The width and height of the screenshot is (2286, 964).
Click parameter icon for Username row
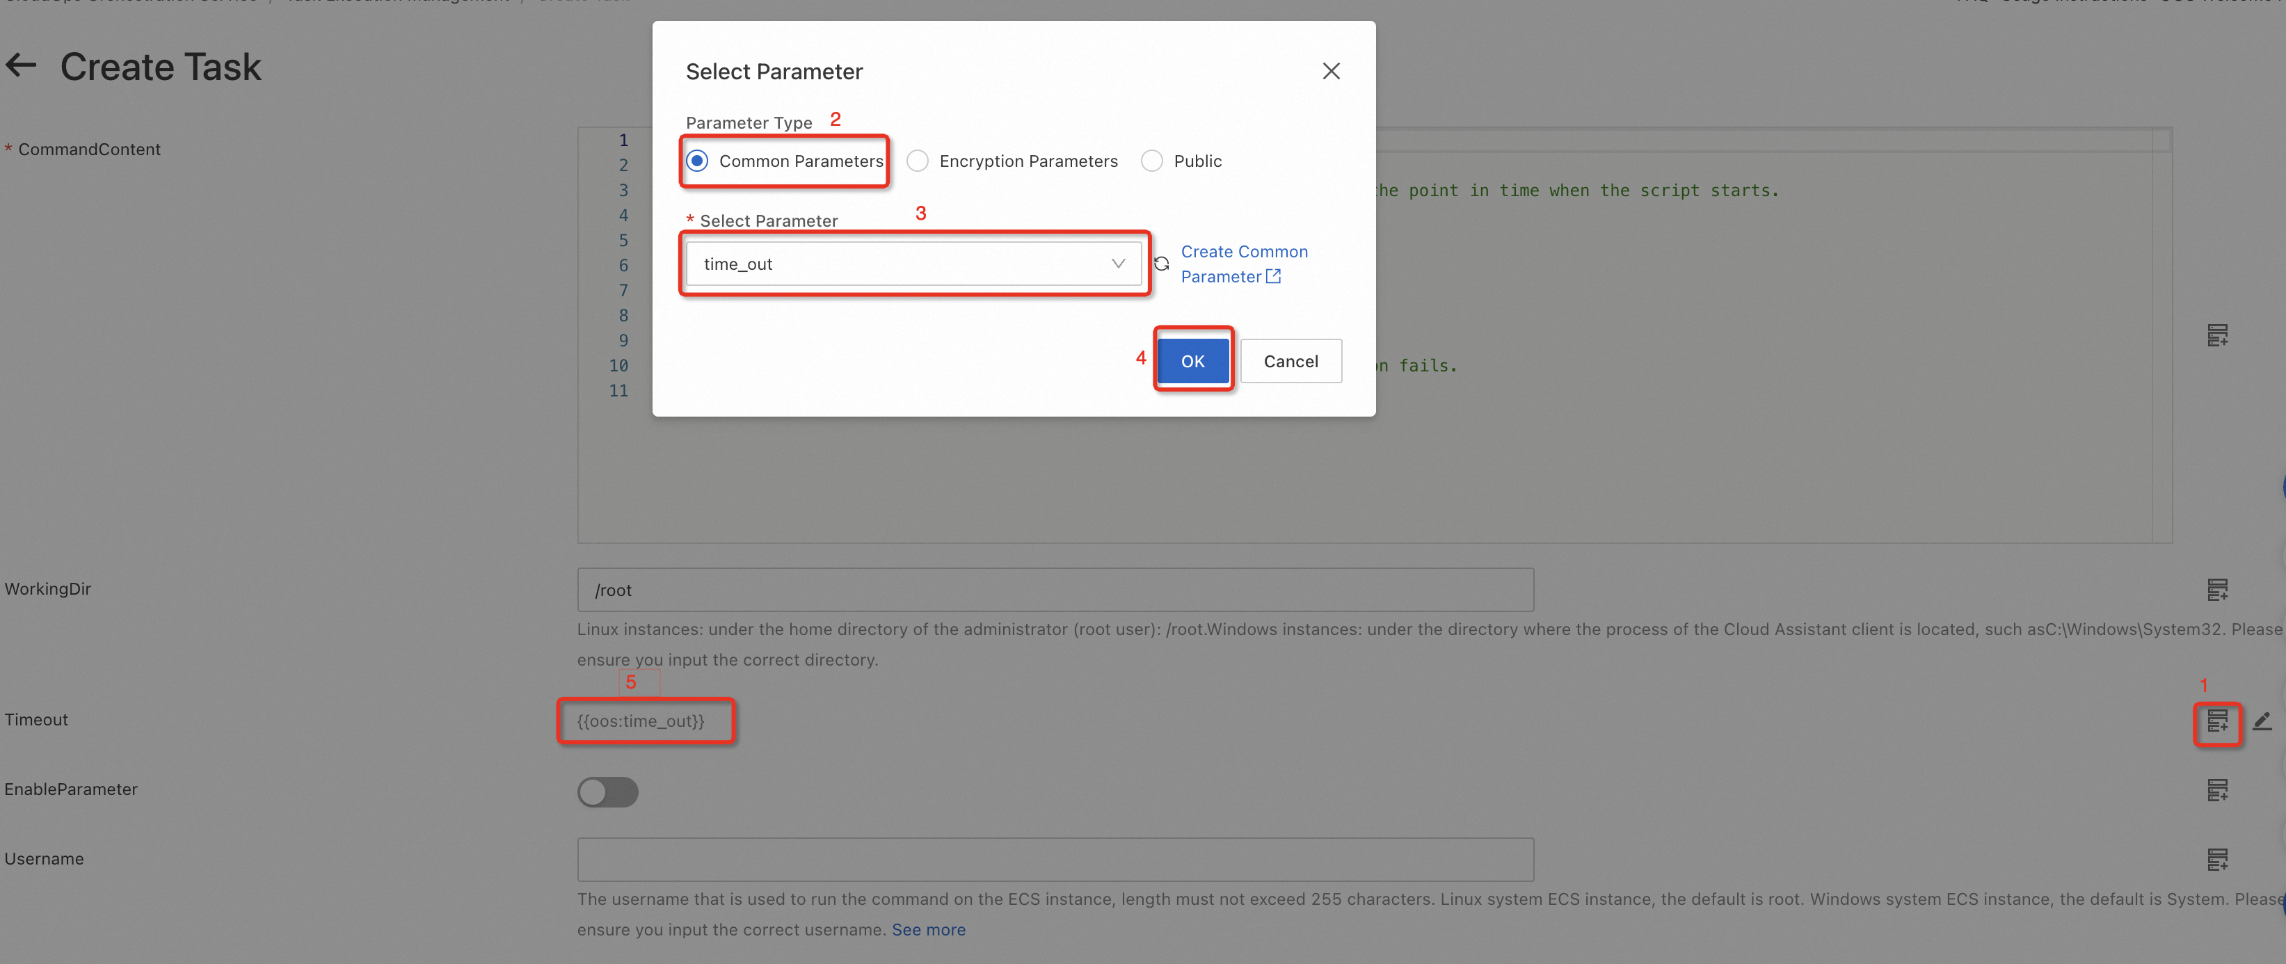[x=2217, y=860]
